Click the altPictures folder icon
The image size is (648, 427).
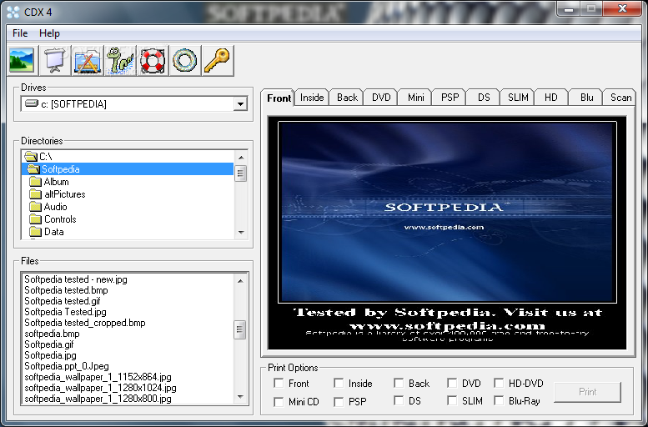pos(36,193)
